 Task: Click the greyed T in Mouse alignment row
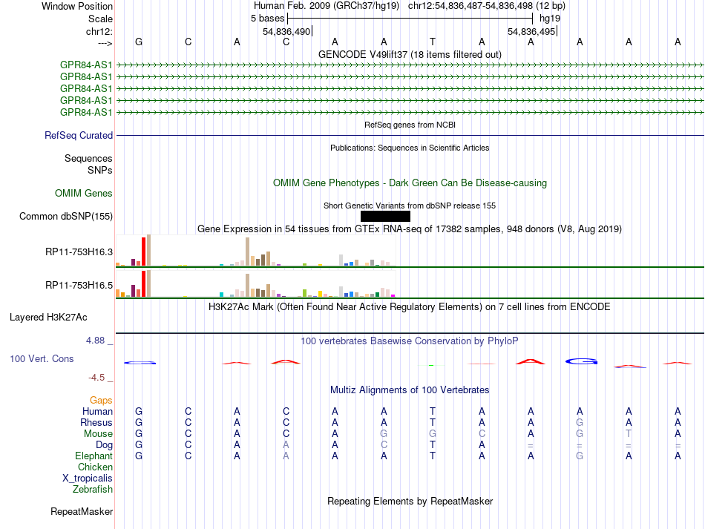pyautogui.click(x=629, y=434)
